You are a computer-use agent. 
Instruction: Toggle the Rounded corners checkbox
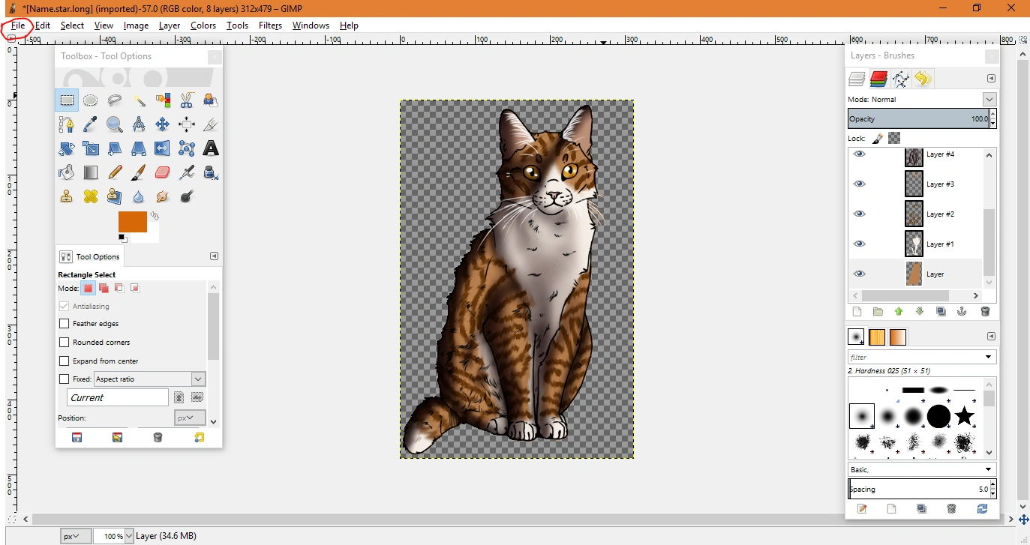click(65, 343)
